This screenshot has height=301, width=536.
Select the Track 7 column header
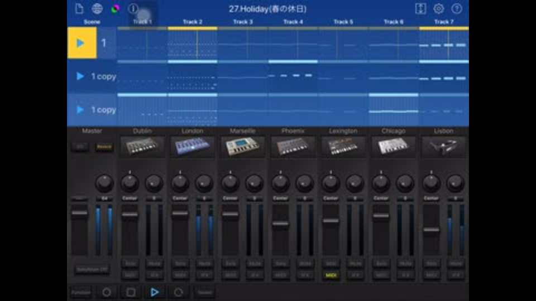click(444, 22)
